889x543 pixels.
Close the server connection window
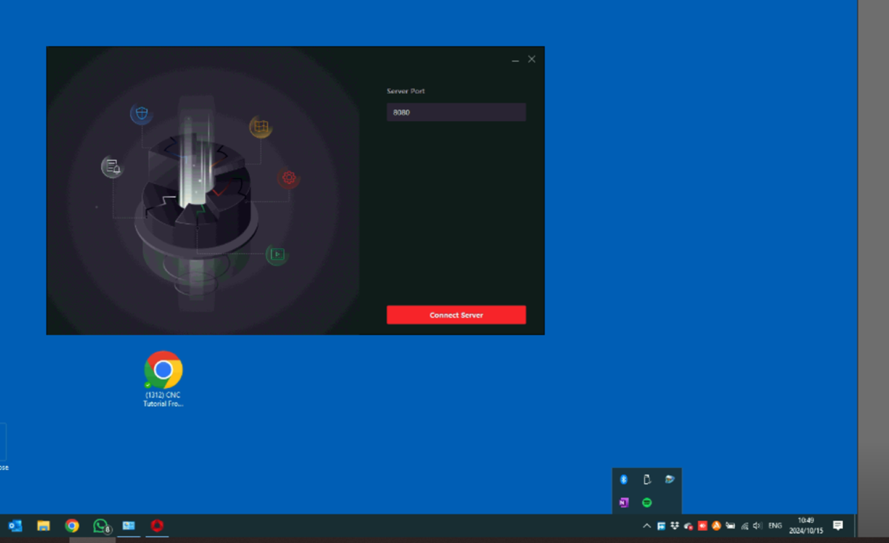coord(532,59)
